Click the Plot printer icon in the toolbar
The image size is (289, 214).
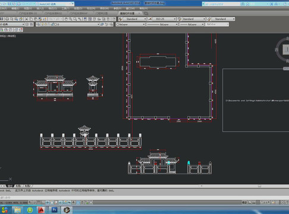click(7, 19)
